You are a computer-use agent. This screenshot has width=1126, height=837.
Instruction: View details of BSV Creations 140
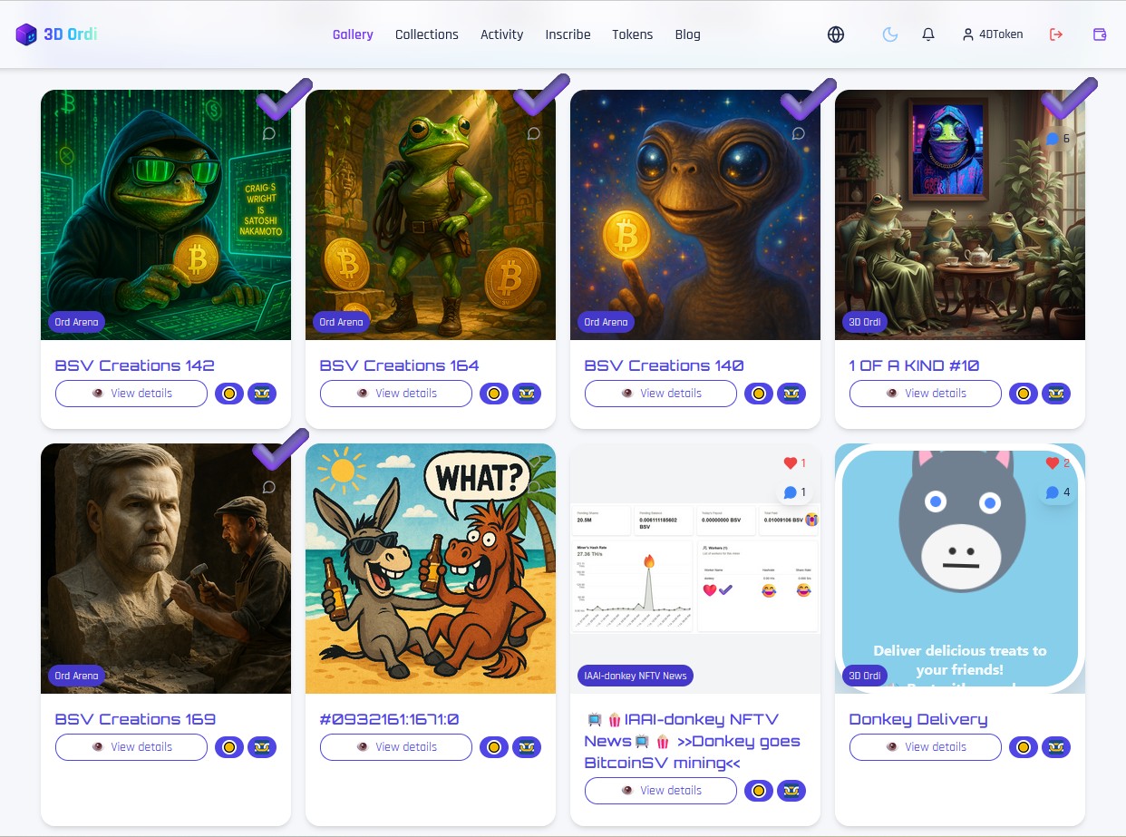tap(661, 394)
